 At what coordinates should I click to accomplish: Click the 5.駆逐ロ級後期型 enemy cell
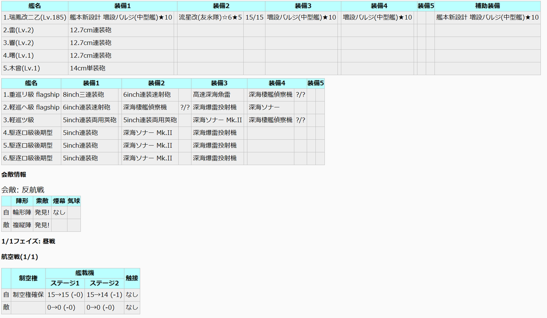pyautogui.click(x=31, y=146)
